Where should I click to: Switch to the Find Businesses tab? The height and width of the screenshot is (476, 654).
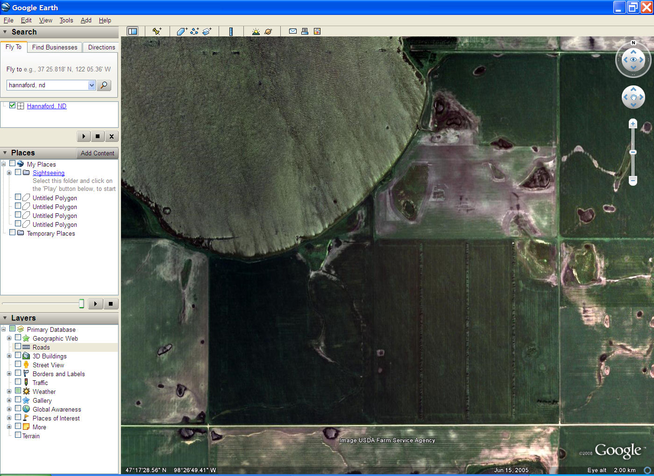click(55, 47)
